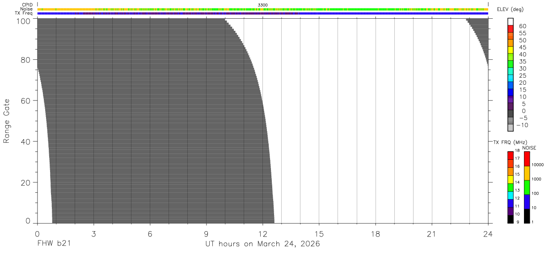Click the purple ELEV swatch between 10 and 5
The height and width of the screenshot is (253, 549).
tap(511, 100)
